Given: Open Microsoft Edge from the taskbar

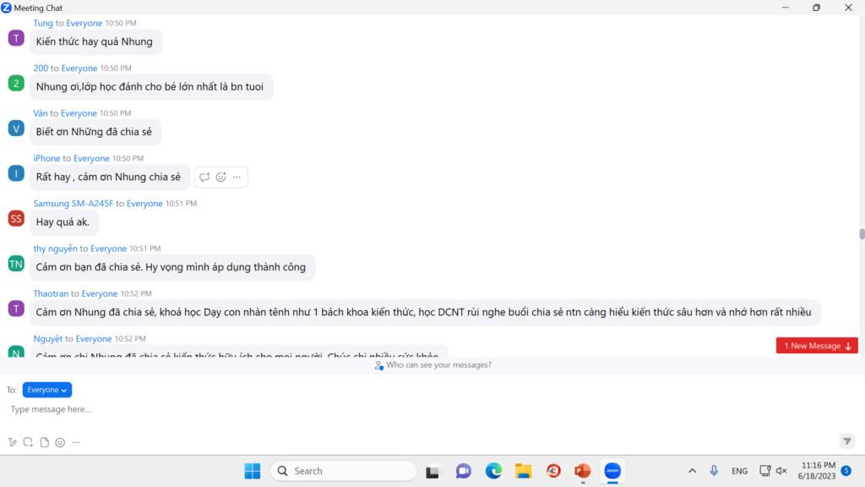Looking at the screenshot, I should tap(493, 471).
